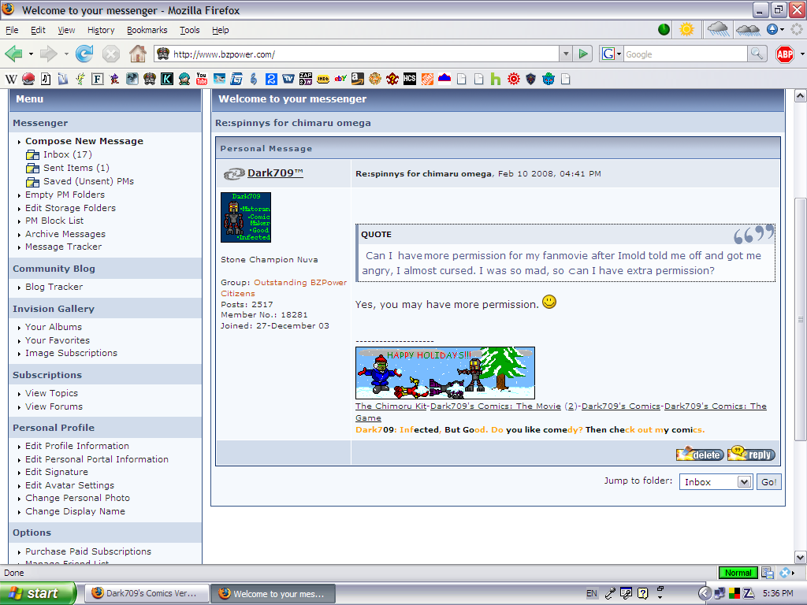This screenshot has height=605, width=807.
Task: Open the YouTube bookmark icon
Action: [202, 79]
